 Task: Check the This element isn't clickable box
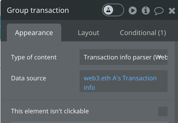pos(163,111)
